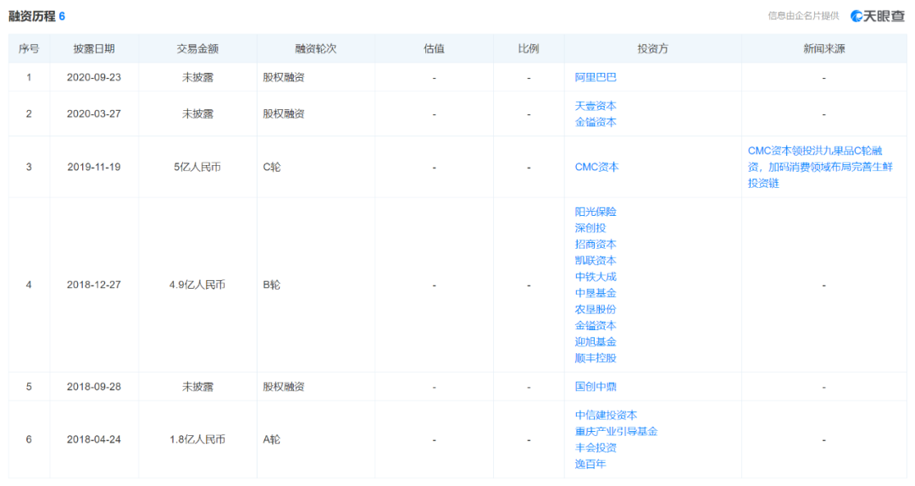
Task: Select the date cell 2018-09-28
Action: (x=94, y=387)
